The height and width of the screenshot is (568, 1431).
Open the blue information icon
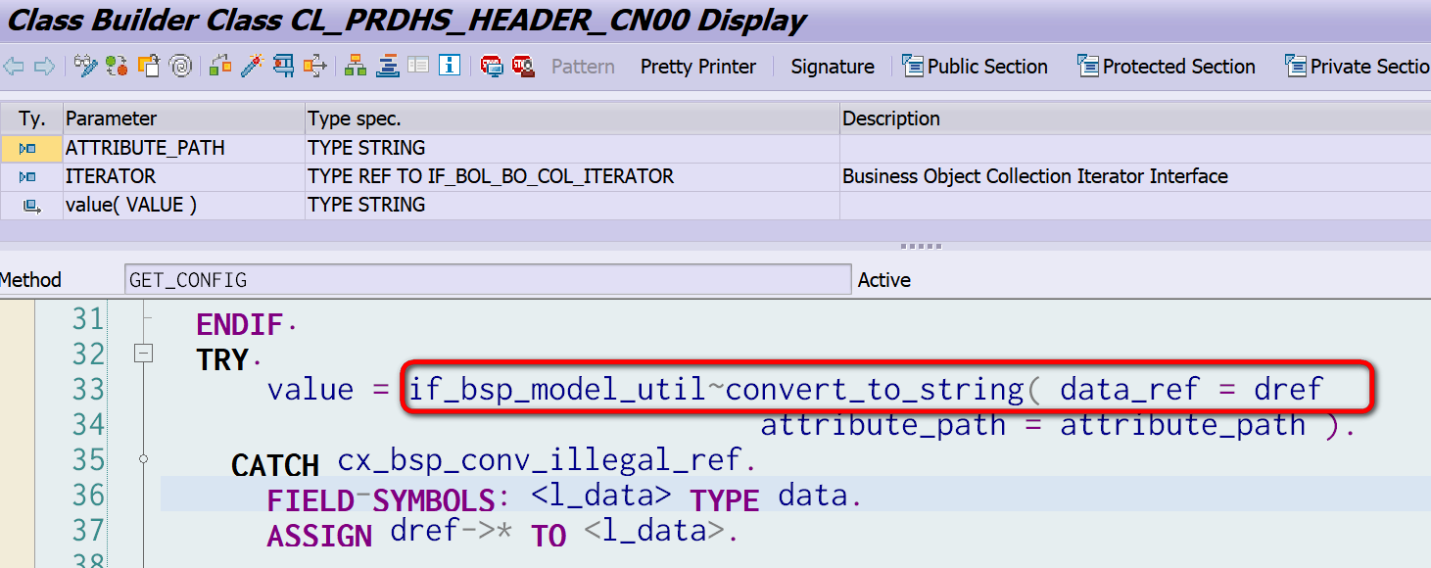click(x=450, y=67)
